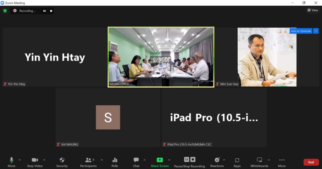Stop Video camera button
The height and width of the screenshot is (169, 322).
click(35, 162)
